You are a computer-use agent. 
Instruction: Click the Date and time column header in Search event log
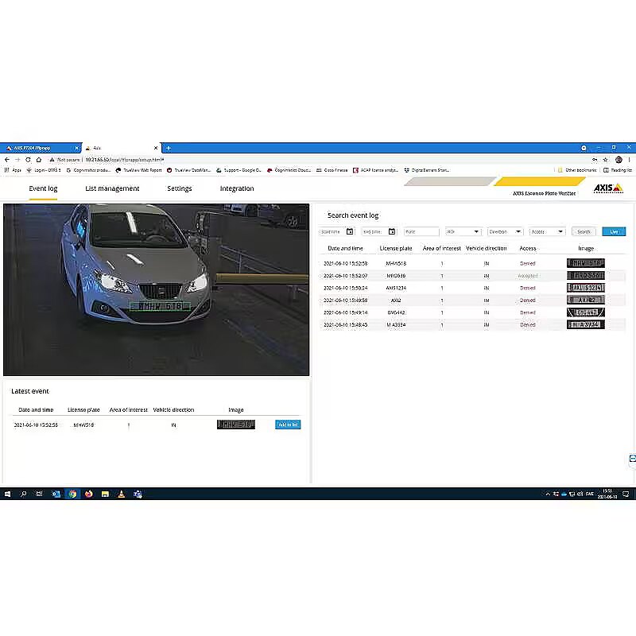pyautogui.click(x=345, y=248)
